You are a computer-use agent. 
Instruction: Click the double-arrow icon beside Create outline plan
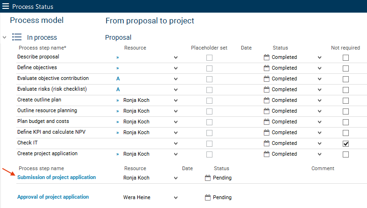118,100
